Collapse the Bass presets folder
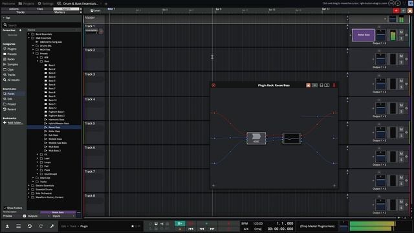The image size is (414, 233). click(x=38, y=61)
